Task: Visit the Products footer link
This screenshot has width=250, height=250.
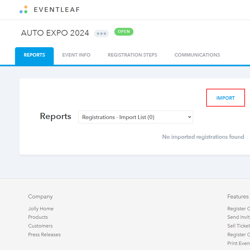Action: (x=38, y=217)
